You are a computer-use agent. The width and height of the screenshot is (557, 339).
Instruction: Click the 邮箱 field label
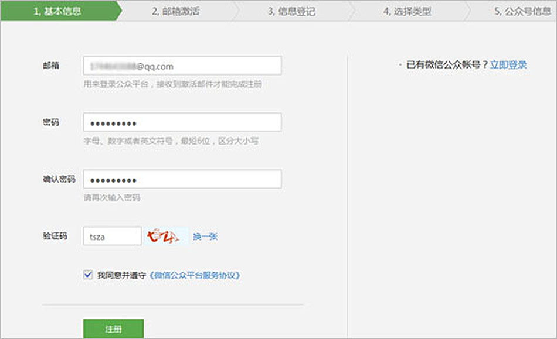tap(50, 66)
